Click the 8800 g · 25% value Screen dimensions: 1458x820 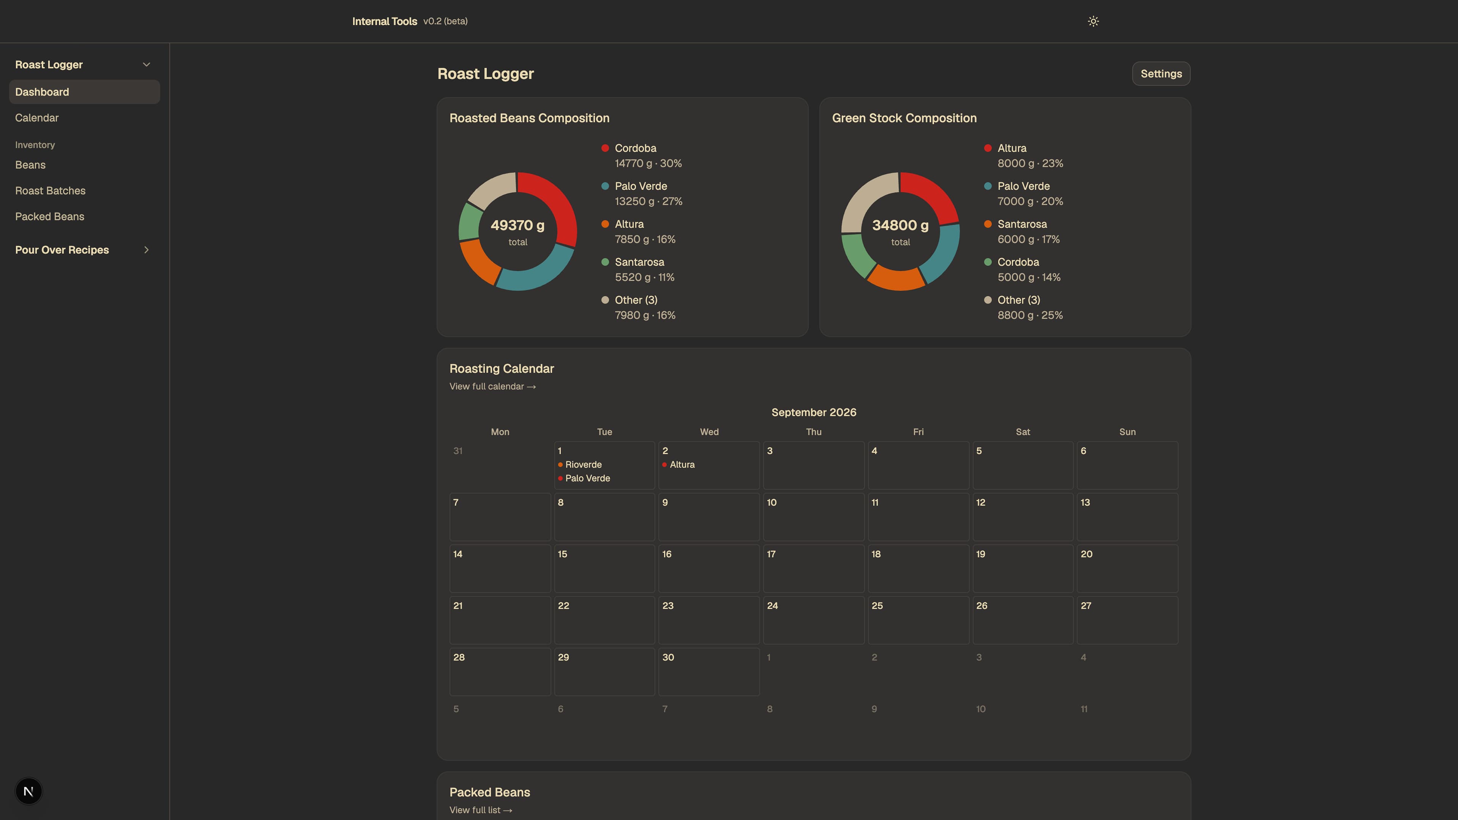tap(1030, 315)
